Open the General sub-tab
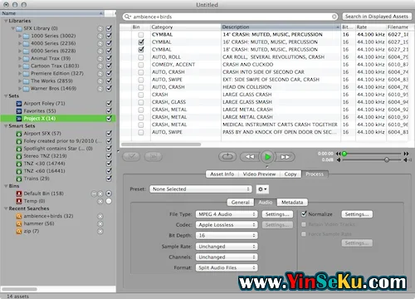Viewport: 415px width, 299px height. tap(241, 203)
